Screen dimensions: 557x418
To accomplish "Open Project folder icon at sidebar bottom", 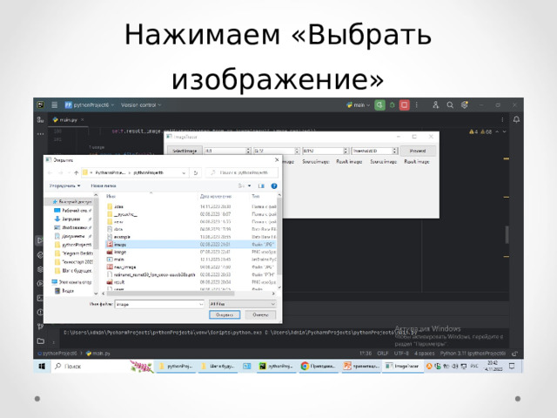I will (41, 340).
